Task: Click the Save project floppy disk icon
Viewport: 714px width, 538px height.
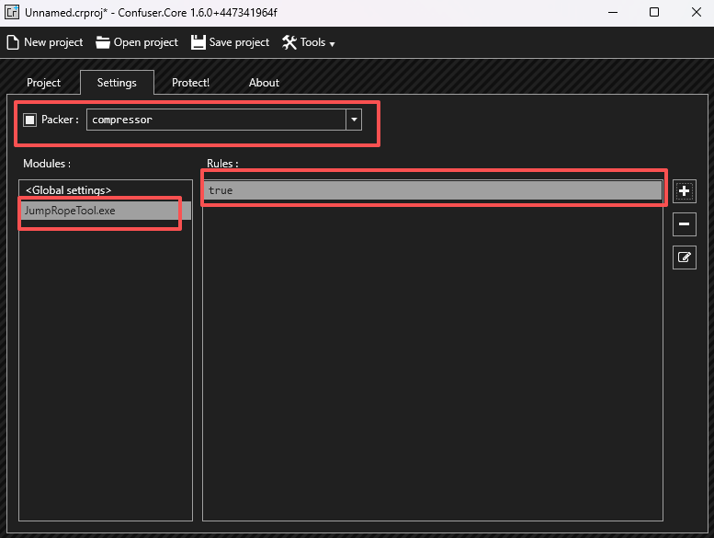Action: pyautogui.click(x=198, y=42)
